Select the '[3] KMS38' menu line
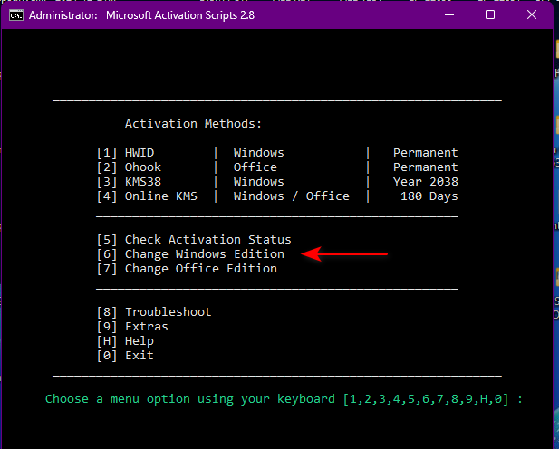Viewport: 559px width, 449px height. (x=129, y=182)
